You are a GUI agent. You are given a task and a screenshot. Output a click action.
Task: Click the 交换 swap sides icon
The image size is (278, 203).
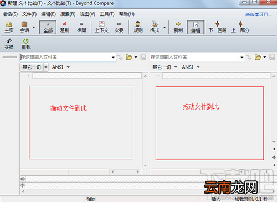click(x=9, y=44)
